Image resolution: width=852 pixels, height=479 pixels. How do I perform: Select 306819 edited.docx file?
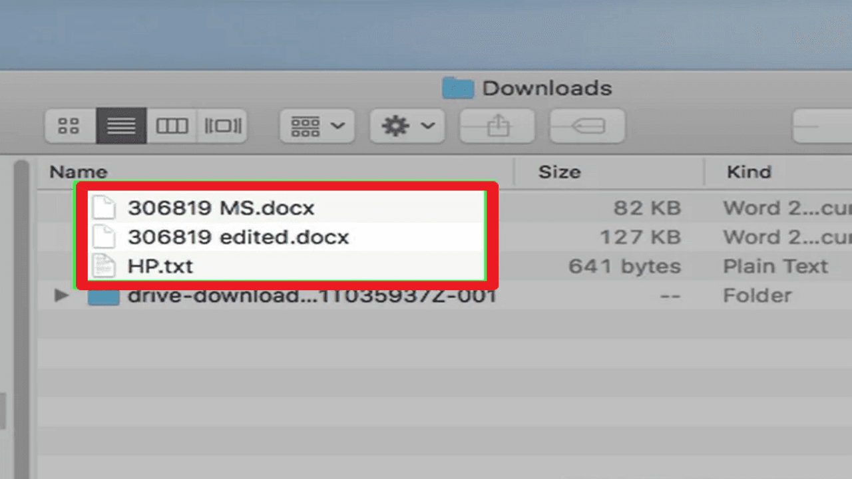tap(238, 237)
